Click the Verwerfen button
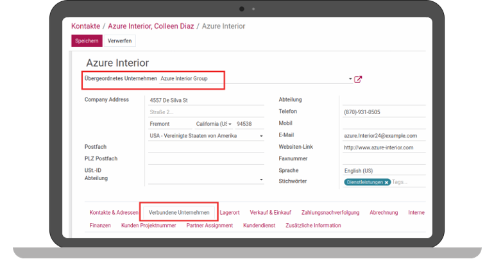Image resolution: width=494 pixels, height=259 pixels. 120,41
